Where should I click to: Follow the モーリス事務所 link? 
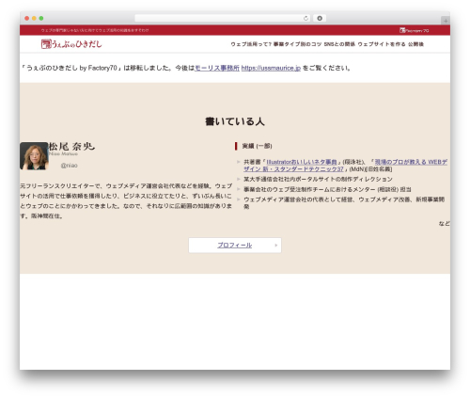[x=217, y=68]
